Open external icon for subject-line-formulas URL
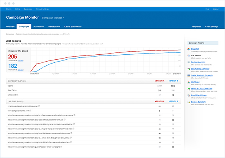 (x=64, y=120)
